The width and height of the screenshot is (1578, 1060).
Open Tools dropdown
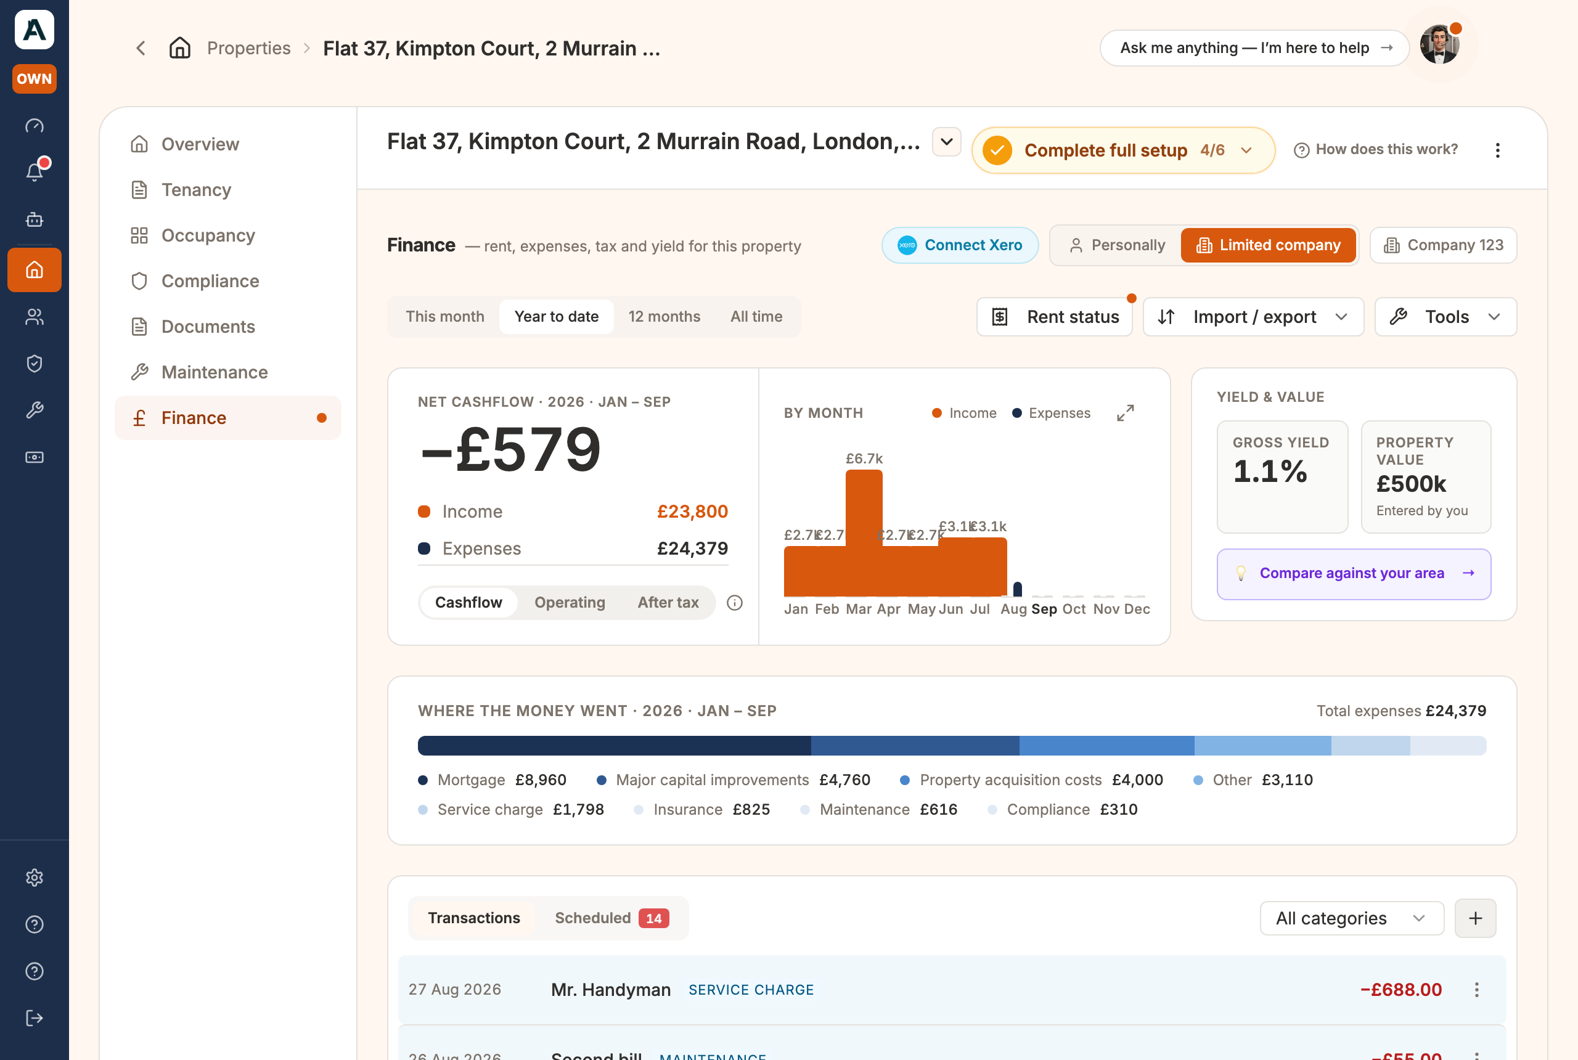pos(1445,317)
